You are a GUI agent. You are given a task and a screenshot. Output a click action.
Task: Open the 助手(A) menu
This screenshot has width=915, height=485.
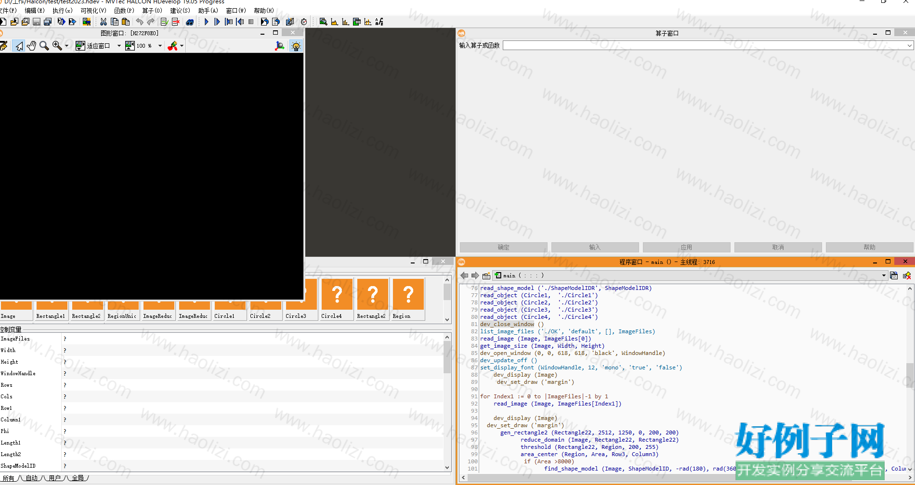click(x=208, y=10)
